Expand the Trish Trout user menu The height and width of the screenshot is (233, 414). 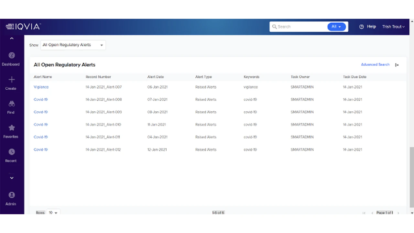[393, 27]
